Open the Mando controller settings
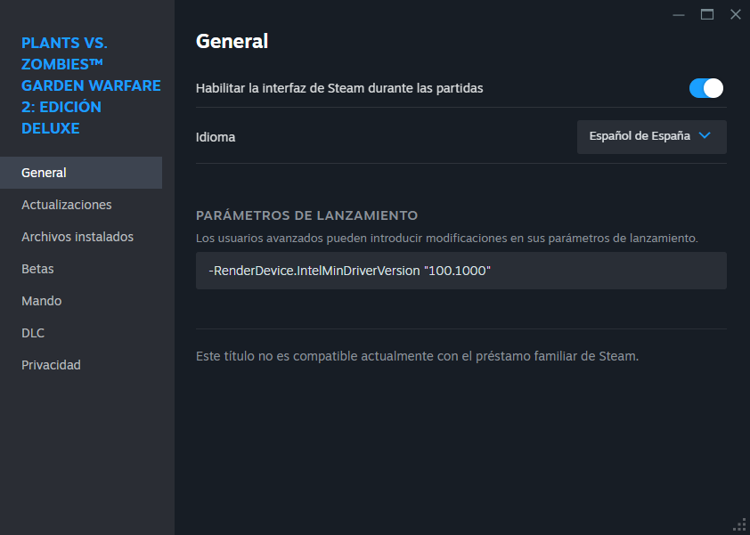This screenshot has width=750, height=535. pos(81,301)
